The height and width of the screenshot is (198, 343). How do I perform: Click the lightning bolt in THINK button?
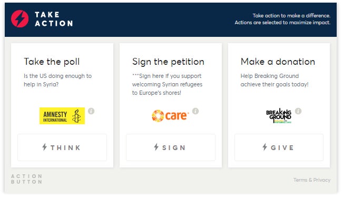coord(45,147)
